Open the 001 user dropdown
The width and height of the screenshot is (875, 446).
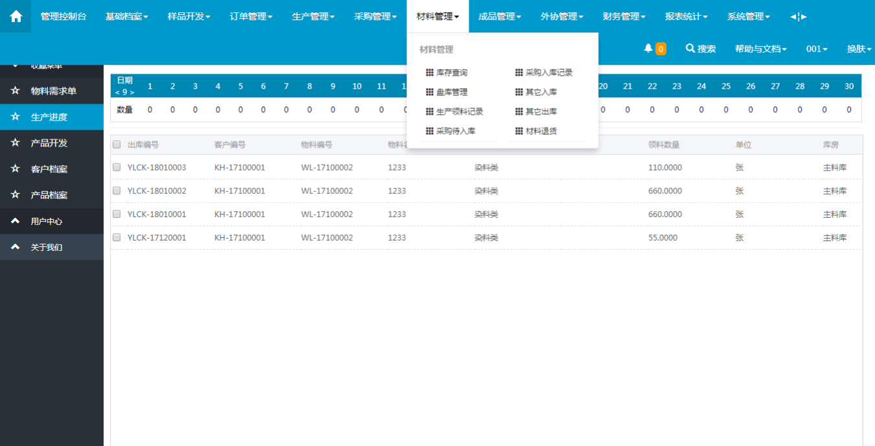[x=817, y=49]
